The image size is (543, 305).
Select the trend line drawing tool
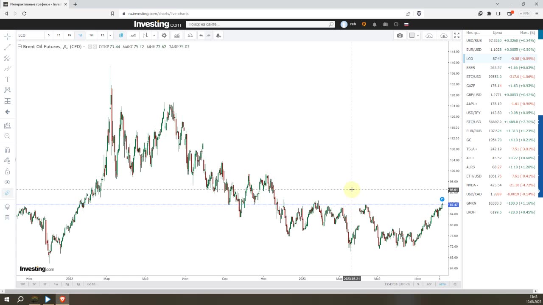click(x=7, y=47)
